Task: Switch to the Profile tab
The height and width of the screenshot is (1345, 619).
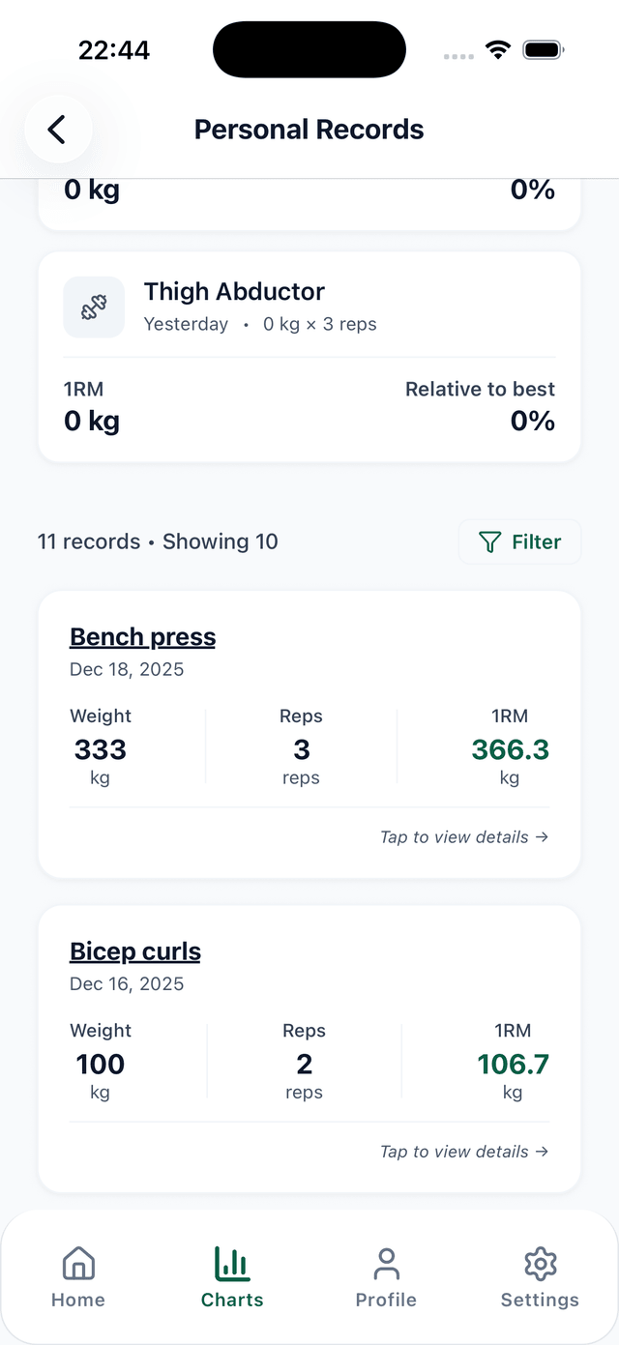Action: (386, 1278)
